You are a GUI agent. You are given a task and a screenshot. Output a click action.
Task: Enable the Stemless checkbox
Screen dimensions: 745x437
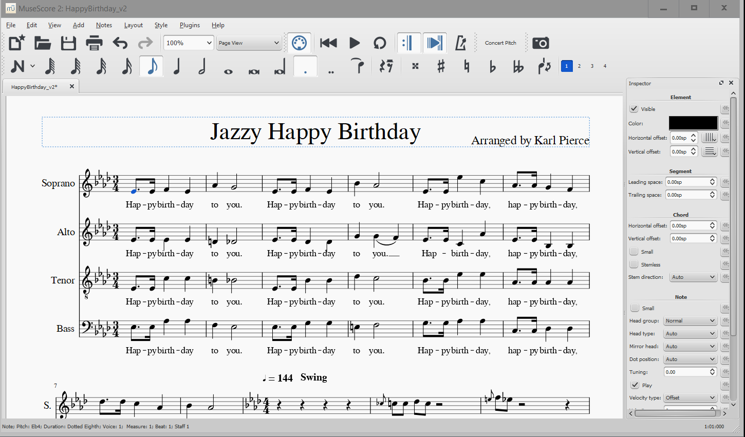click(x=634, y=264)
